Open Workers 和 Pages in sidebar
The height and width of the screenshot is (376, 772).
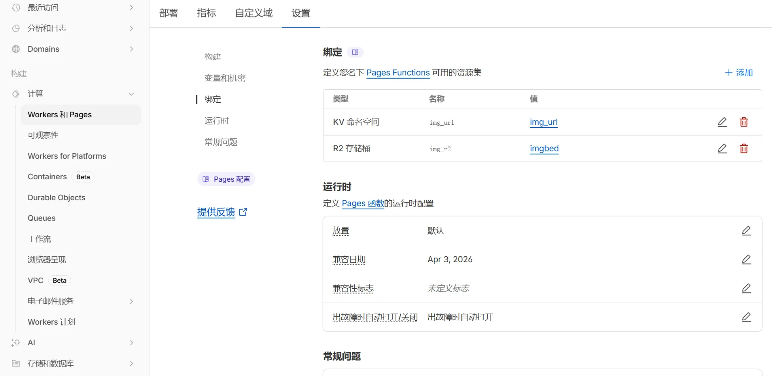[81, 115]
